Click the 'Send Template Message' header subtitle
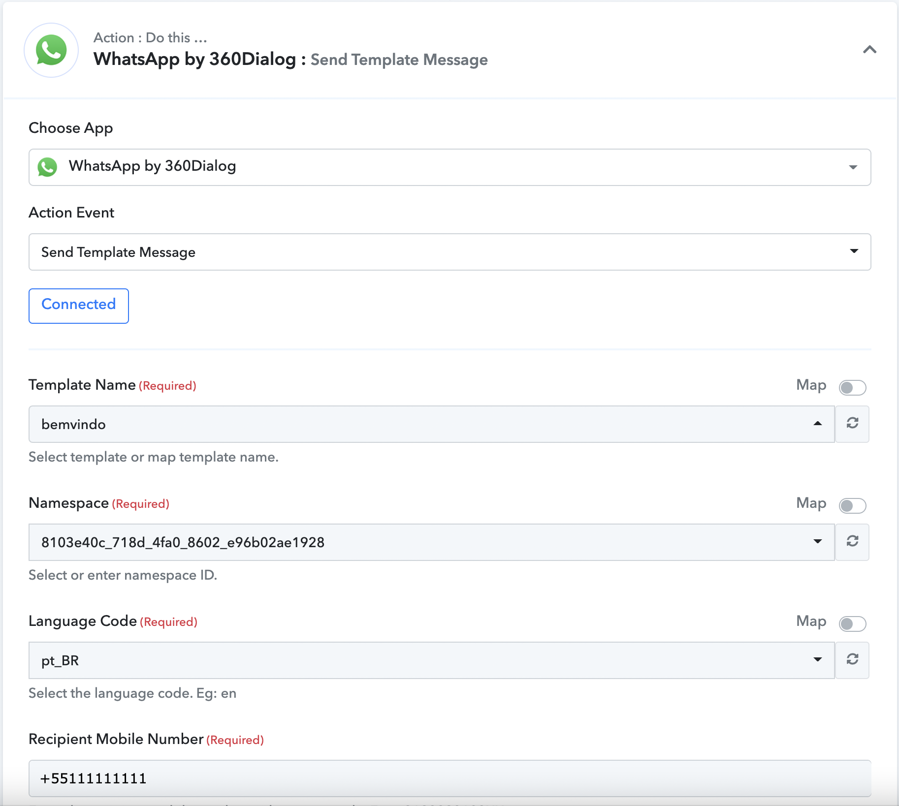Image resolution: width=899 pixels, height=806 pixels. pos(399,60)
